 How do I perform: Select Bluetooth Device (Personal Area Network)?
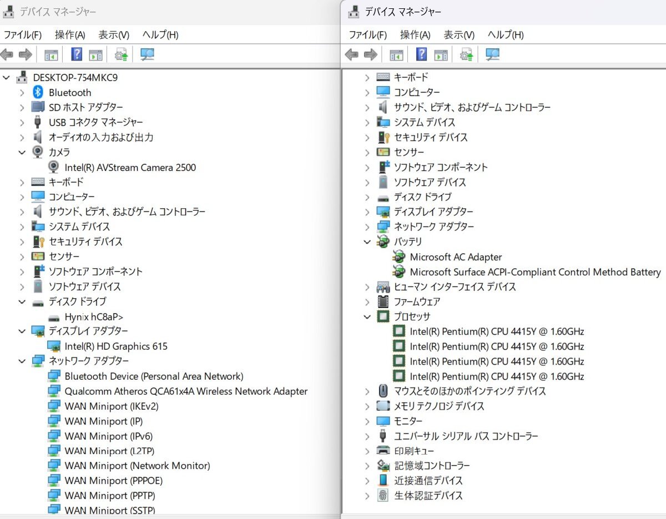coord(154,376)
